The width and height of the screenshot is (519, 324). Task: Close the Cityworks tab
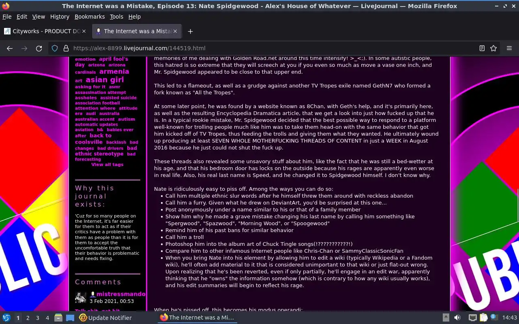84,31
